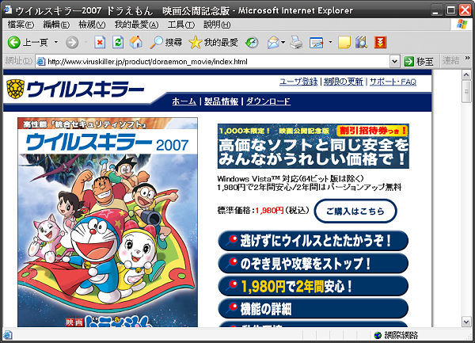475x343 pixels.
Task: Click the Back arrow toolbar icon
Action: pos(14,43)
